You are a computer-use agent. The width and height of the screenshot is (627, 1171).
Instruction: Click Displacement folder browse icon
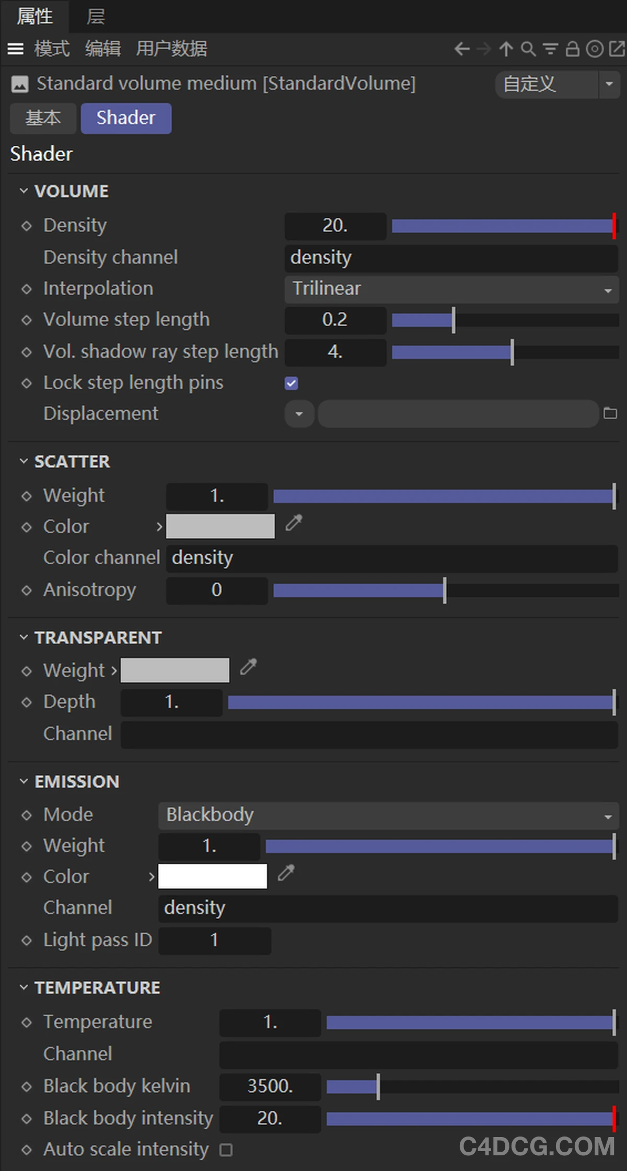pos(610,413)
